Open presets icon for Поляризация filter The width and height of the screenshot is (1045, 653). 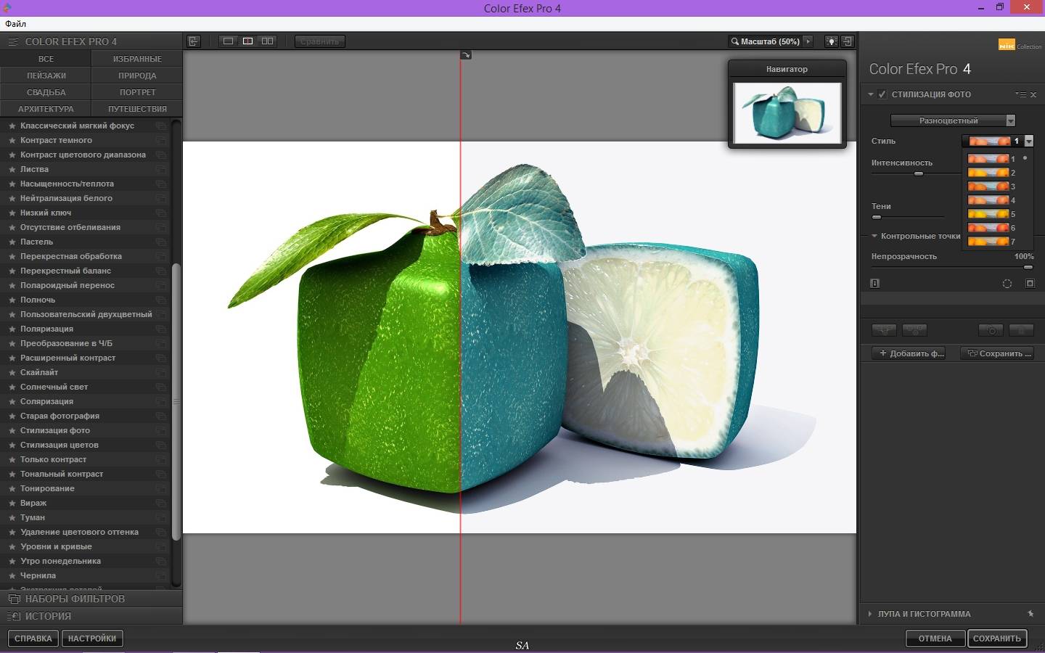[160, 329]
